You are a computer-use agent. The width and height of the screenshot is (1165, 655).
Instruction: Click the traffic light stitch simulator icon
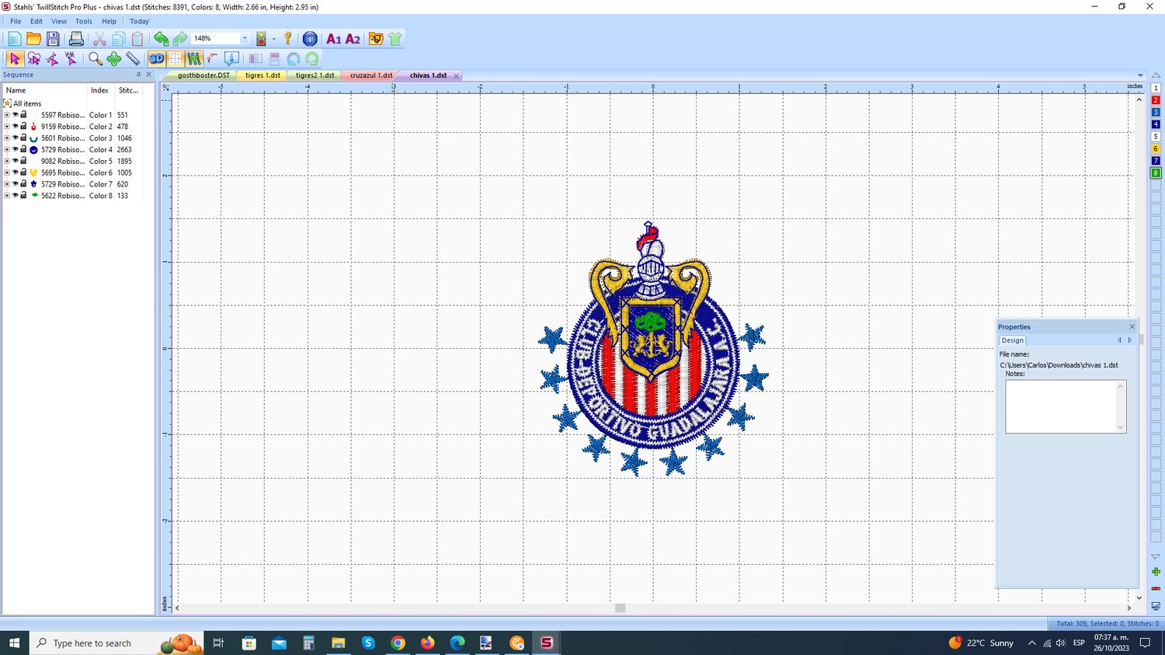pyautogui.click(x=261, y=39)
